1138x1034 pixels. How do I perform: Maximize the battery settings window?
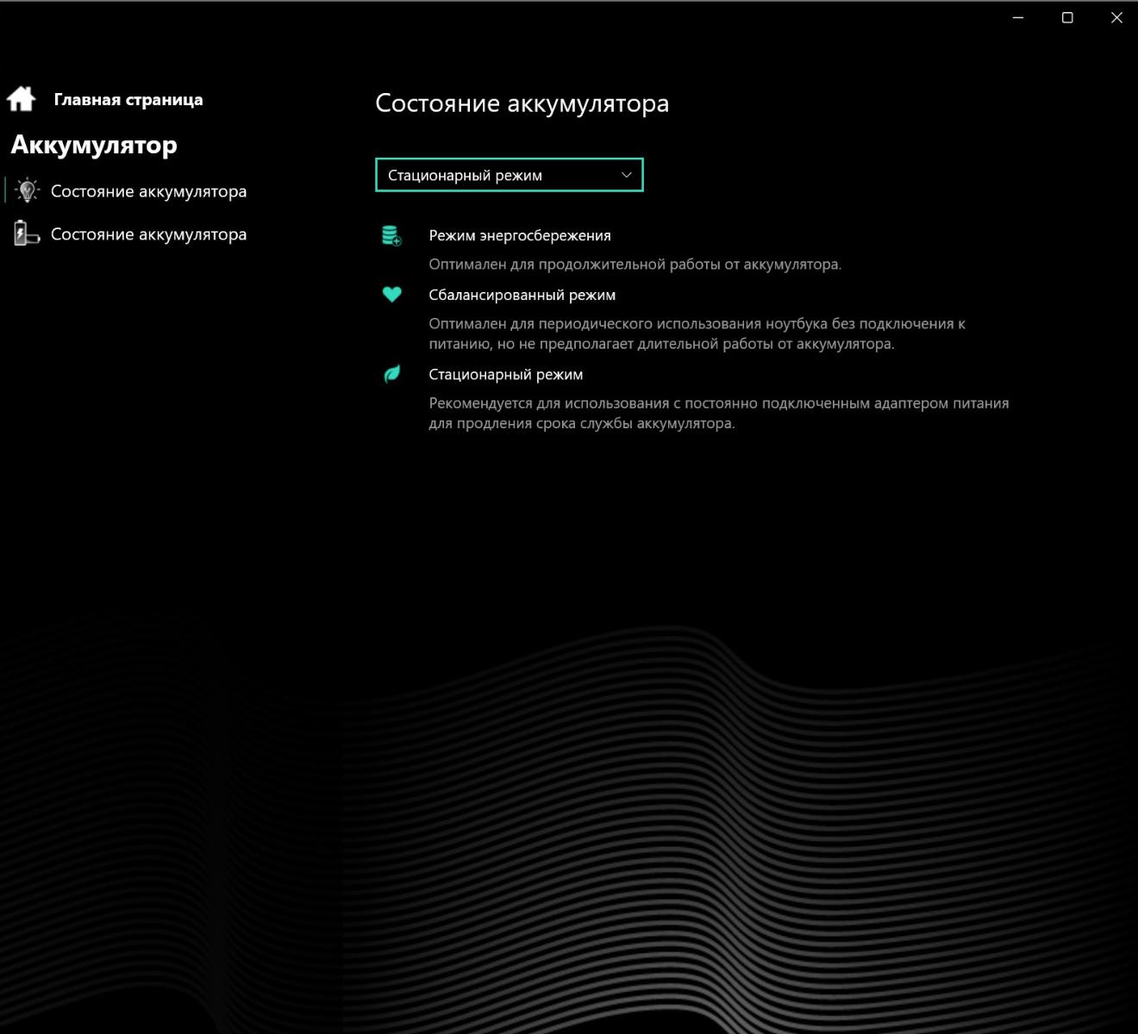[1067, 17]
